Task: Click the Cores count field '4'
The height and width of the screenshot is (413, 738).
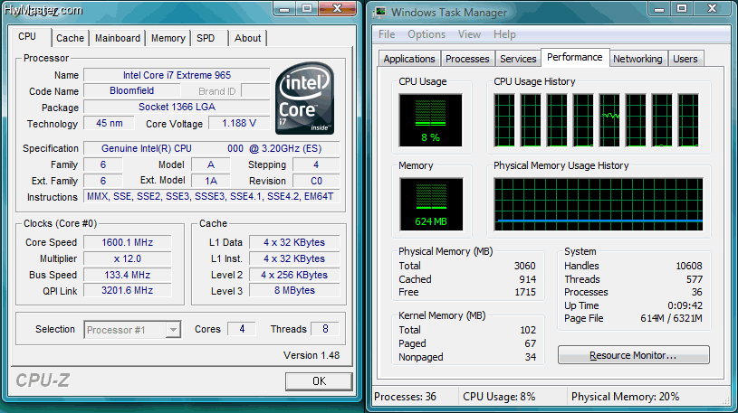Action: pos(242,329)
